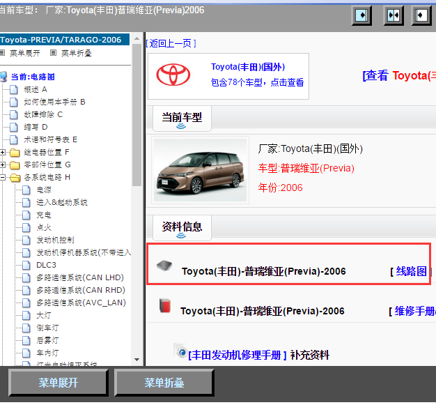Open tree item 如何使用本手册 B
This screenshot has height=405, width=436.
tap(54, 102)
